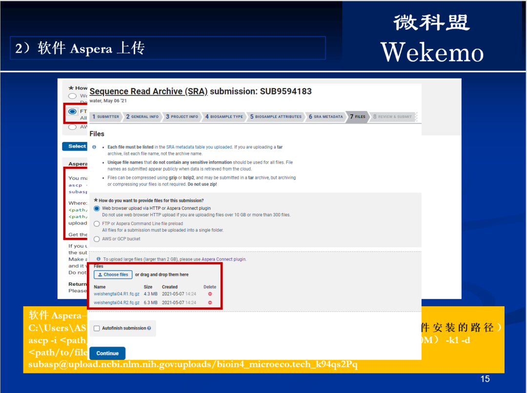The height and width of the screenshot is (393, 527).
Task: Switch to step 5 BioSample Attributes tab
Action: [276, 117]
